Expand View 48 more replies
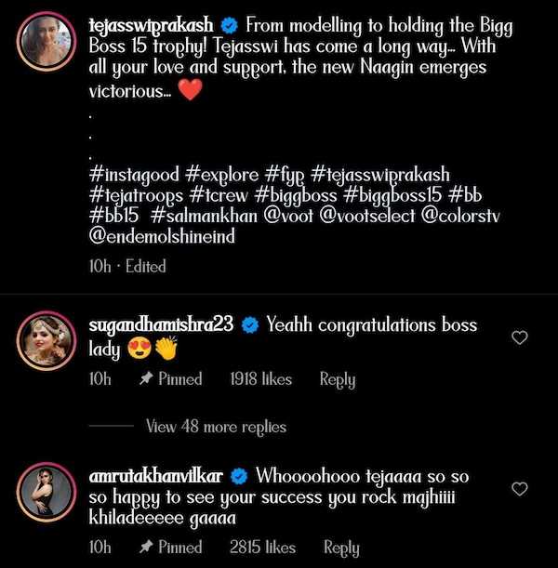The image size is (558, 568). pyautogui.click(x=216, y=427)
